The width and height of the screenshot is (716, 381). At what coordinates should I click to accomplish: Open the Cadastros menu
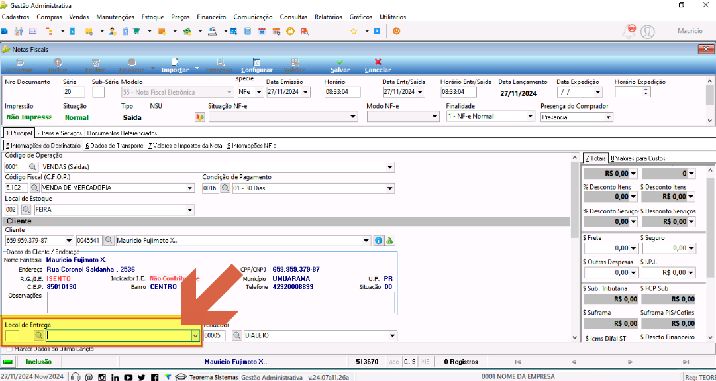tap(15, 17)
